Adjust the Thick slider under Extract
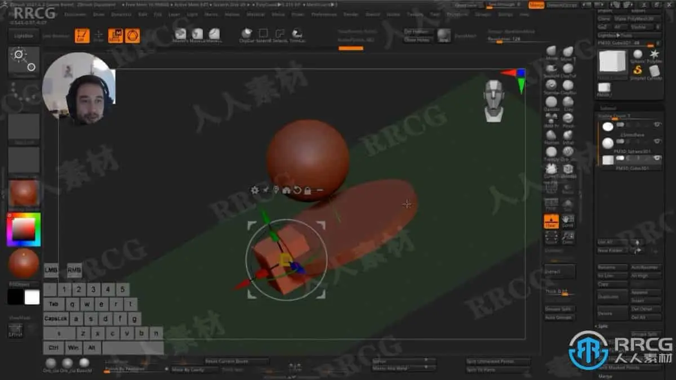Screen dimensions: 676x380 (560, 292)
